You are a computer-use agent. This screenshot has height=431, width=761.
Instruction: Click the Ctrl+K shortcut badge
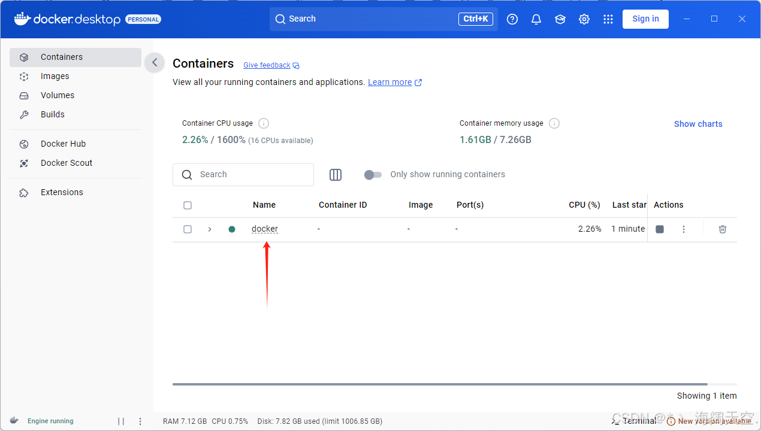pos(476,19)
